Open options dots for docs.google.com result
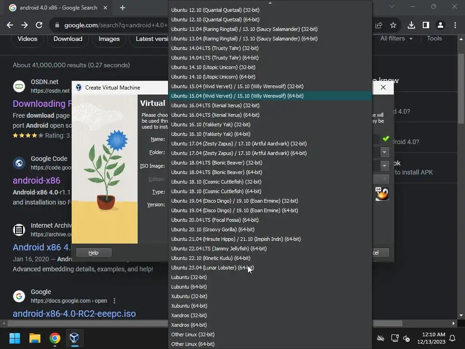This screenshot has height=349, width=465. [114, 301]
